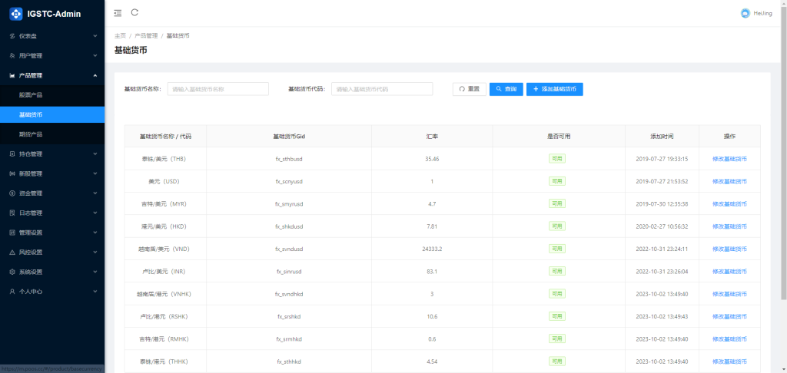Collapse the sidebar using the menu fold icon

[x=118, y=13]
